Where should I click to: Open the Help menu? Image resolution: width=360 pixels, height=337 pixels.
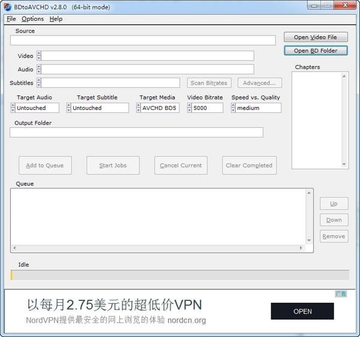coord(56,19)
